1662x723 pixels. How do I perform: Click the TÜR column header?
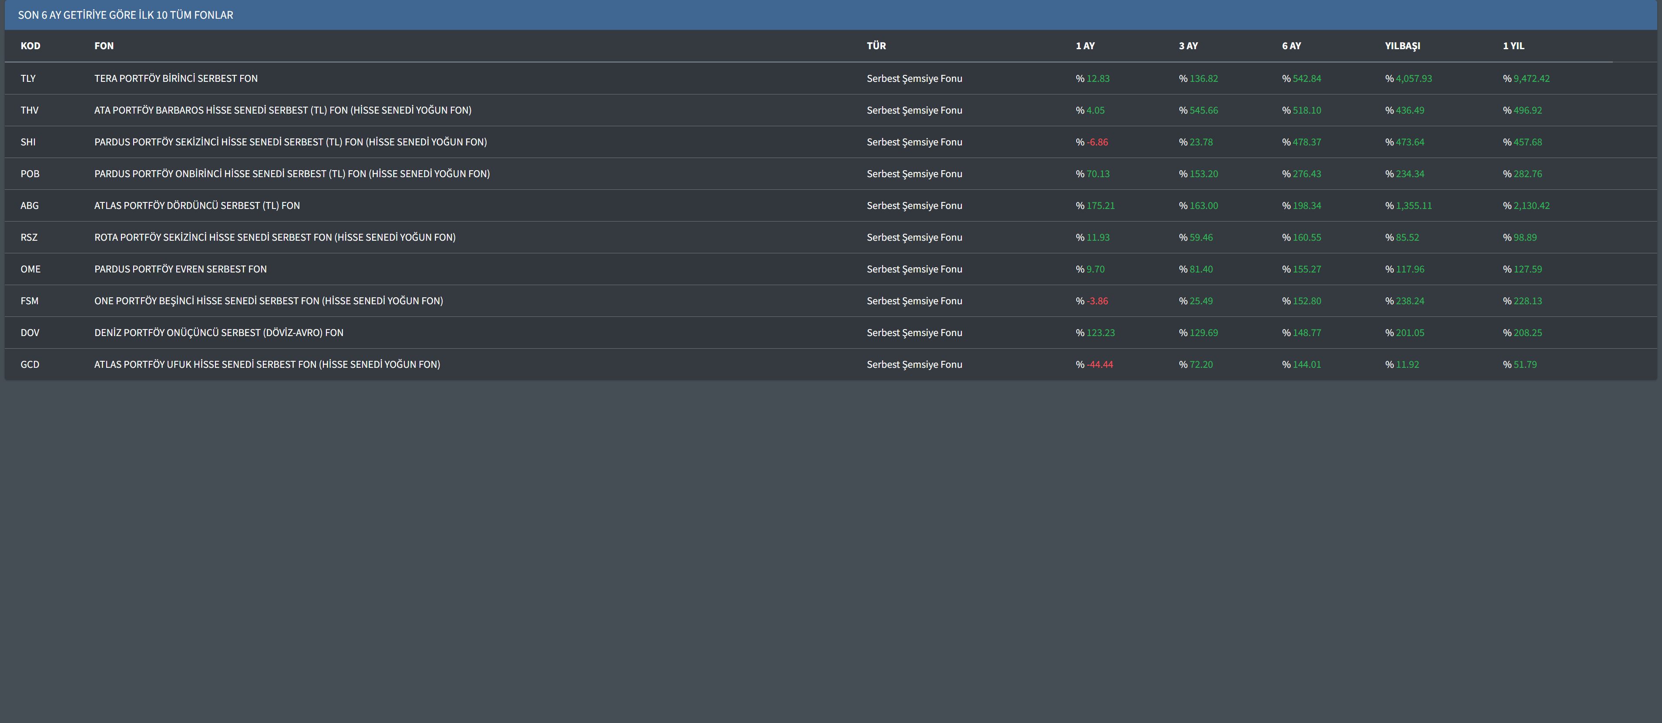pyautogui.click(x=876, y=46)
